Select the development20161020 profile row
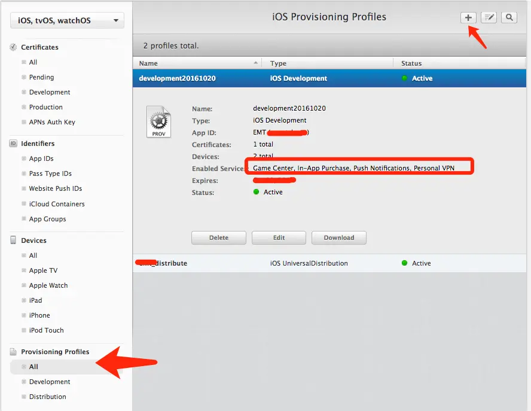 click(329, 78)
